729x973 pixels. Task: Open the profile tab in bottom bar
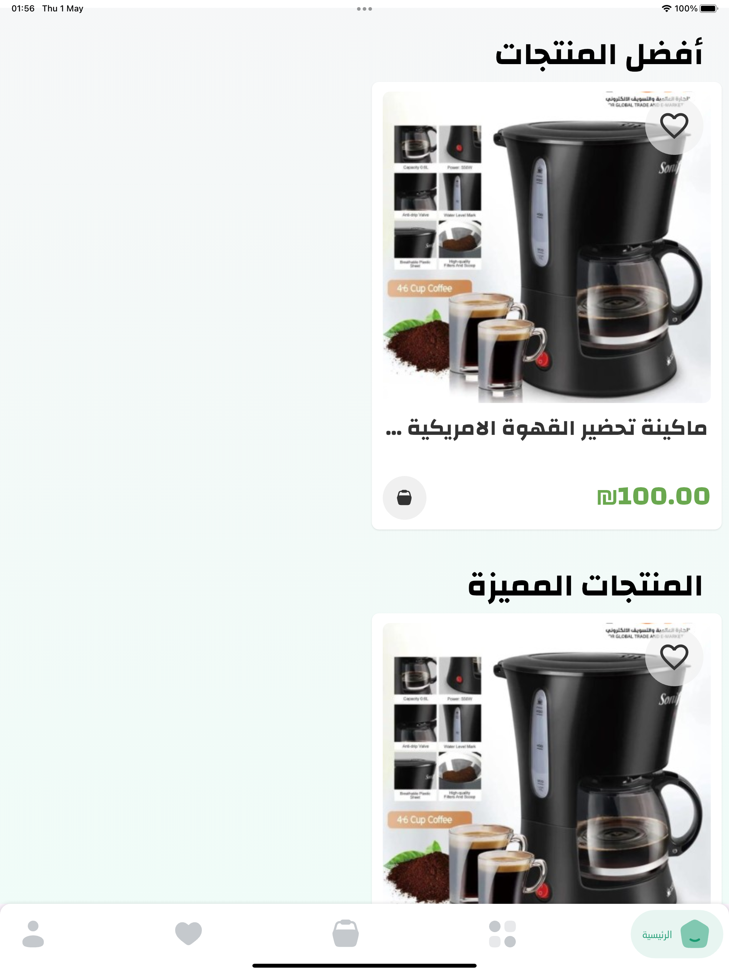pyautogui.click(x=33, y=934)
